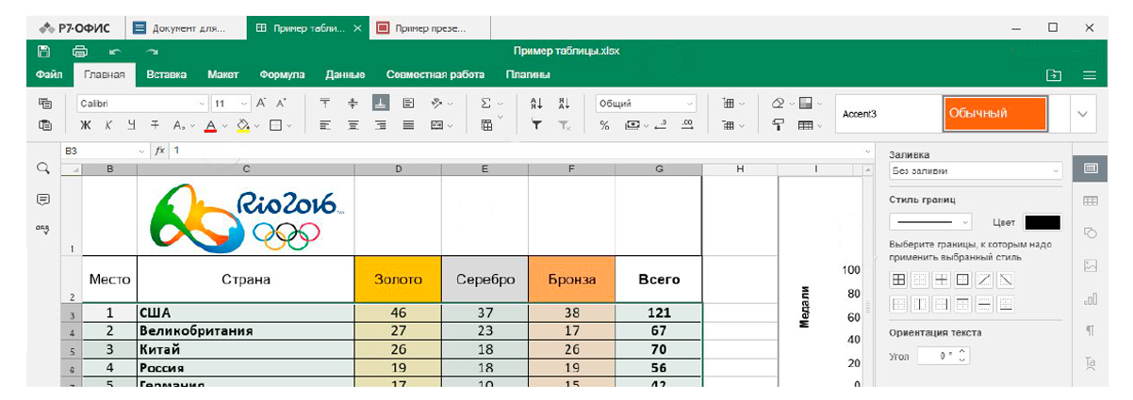The height and width of the screenshot is (400, 1133).
Task: Decrease the font size
Action: pyautogui.click(x=282, y=104)
